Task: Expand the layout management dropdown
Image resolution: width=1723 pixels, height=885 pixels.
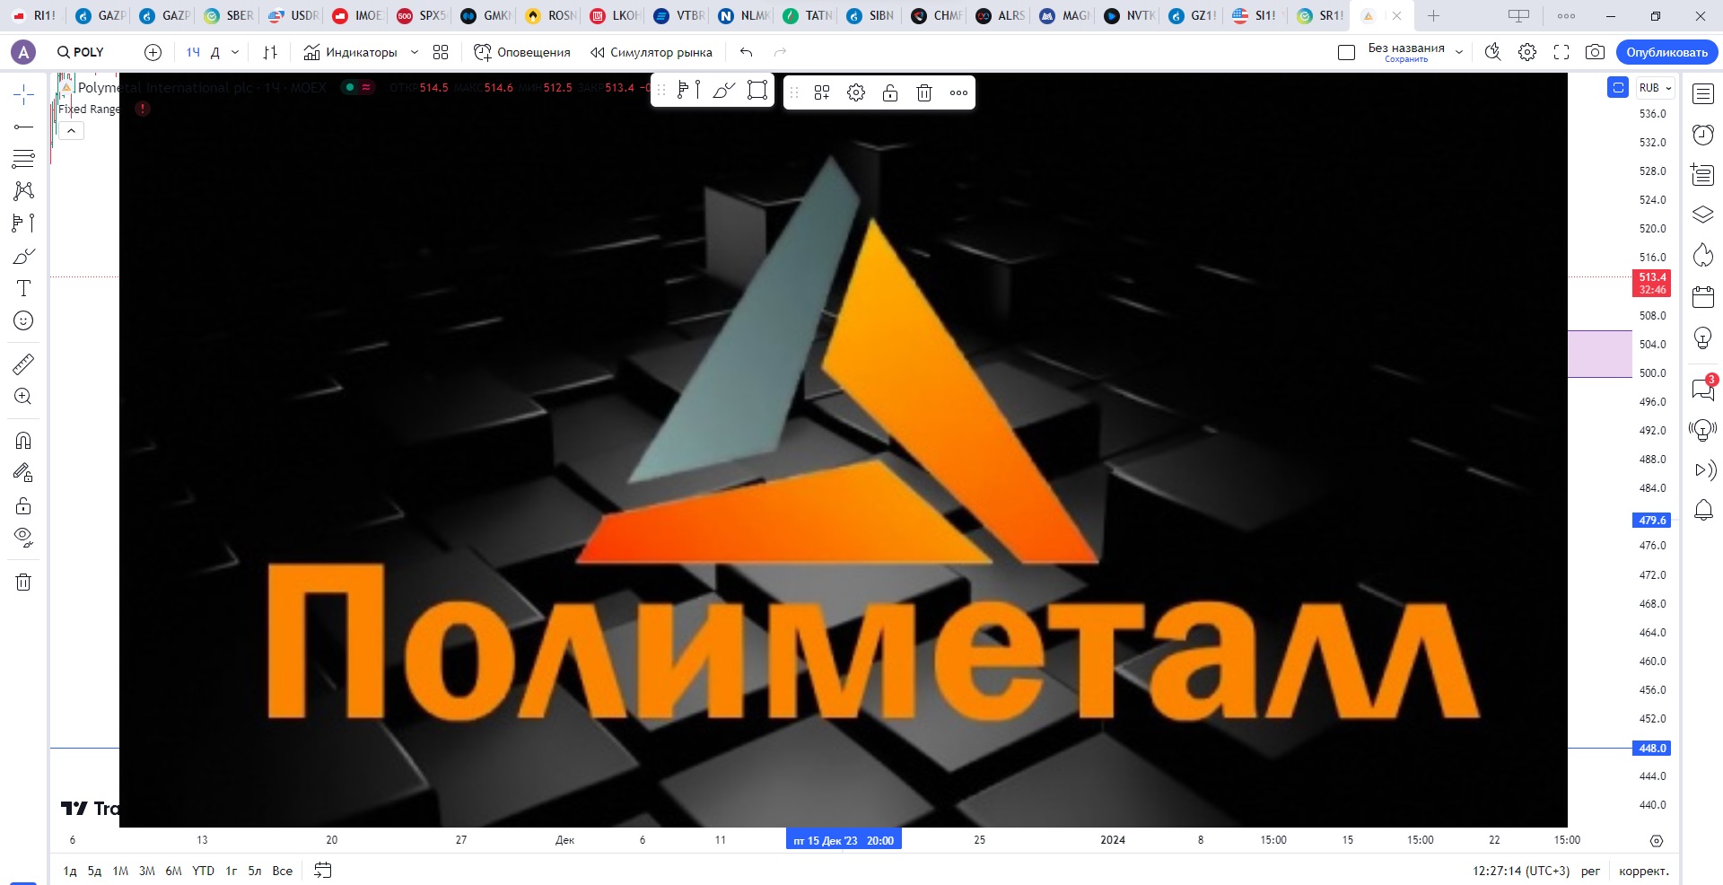Action: 1459,52
